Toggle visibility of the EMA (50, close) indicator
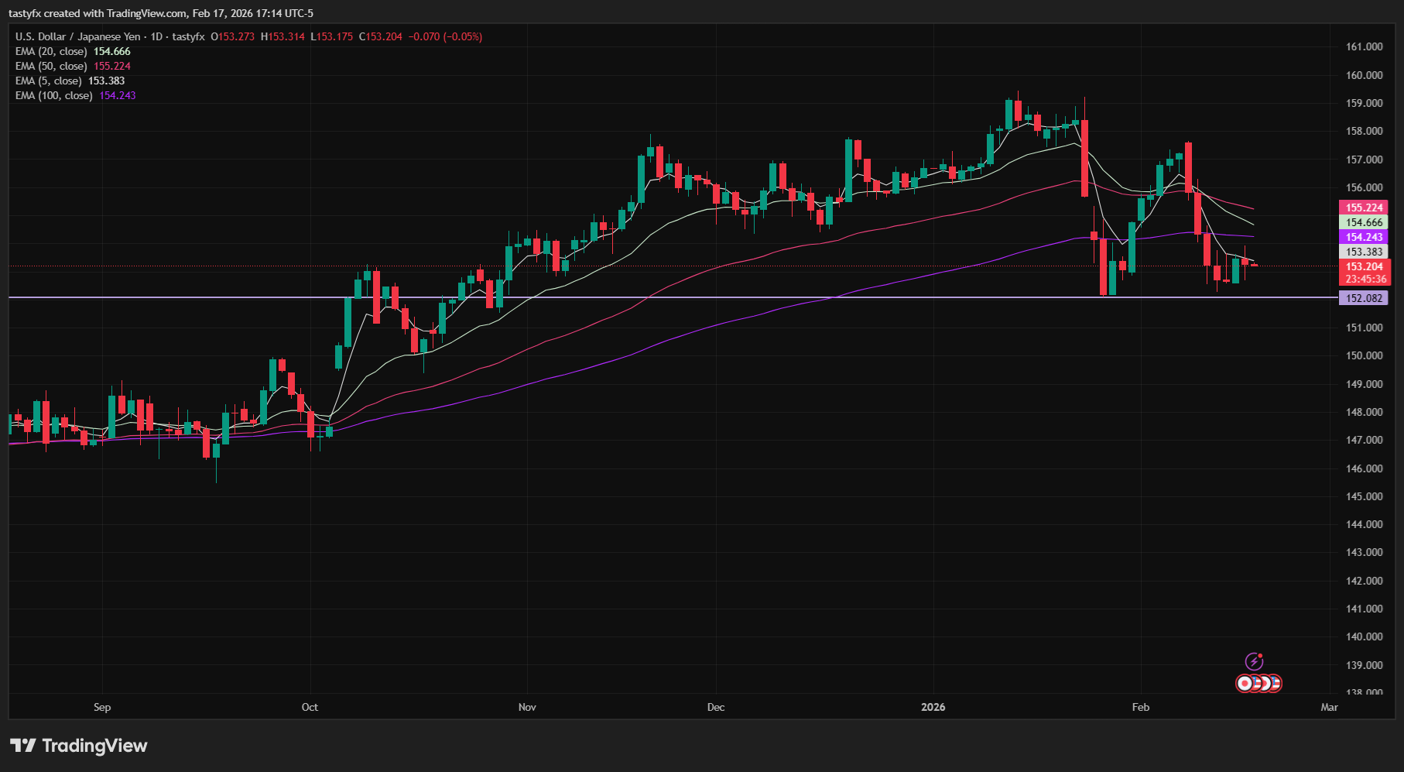Image resolution: width=1404 pixels, height=772 pixels. (x=51, y=66)
